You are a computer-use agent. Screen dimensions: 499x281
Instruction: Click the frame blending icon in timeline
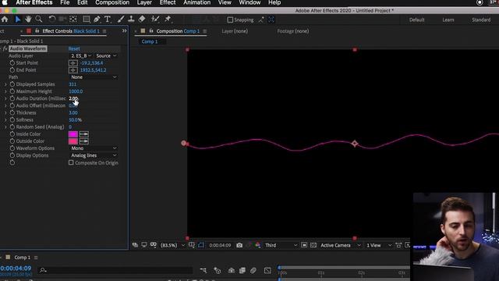point(242,271)
